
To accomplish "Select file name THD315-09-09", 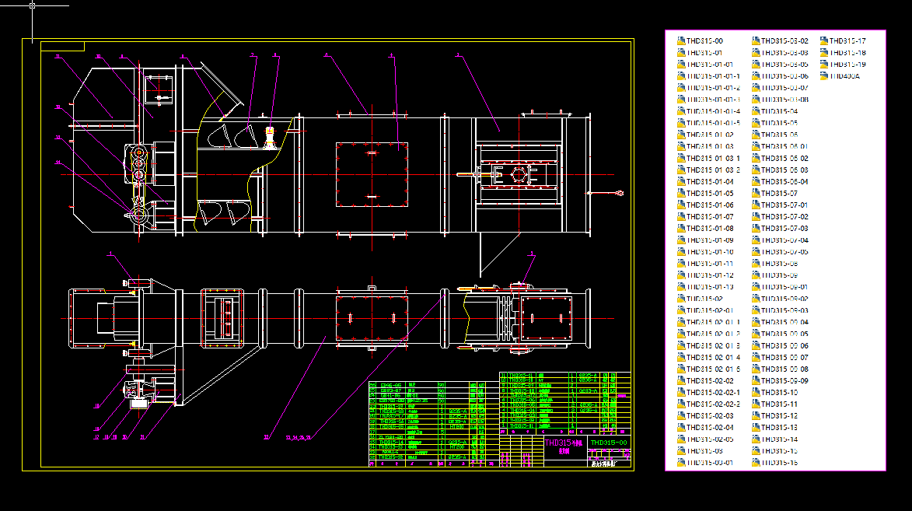I will pyautogui.click(x=784, y=380).
